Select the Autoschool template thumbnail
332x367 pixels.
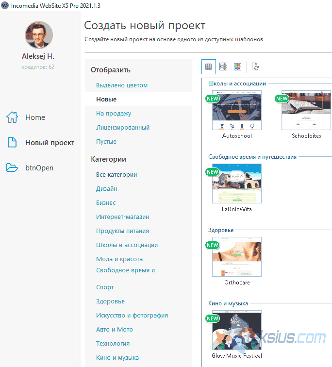[x=237, y=110]
